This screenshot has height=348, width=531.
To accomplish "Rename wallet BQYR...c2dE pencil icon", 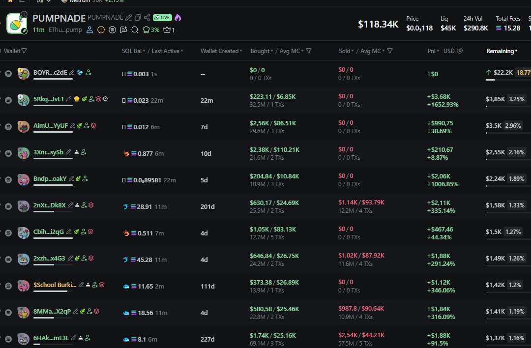I will tap(72, 72).
